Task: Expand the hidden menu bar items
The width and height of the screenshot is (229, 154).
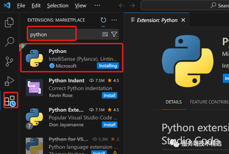Action: [x=97, y=6]
